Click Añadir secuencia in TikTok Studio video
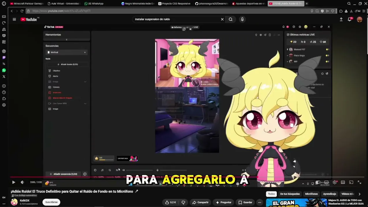This screenshot has width=368, height=207. 63,174
